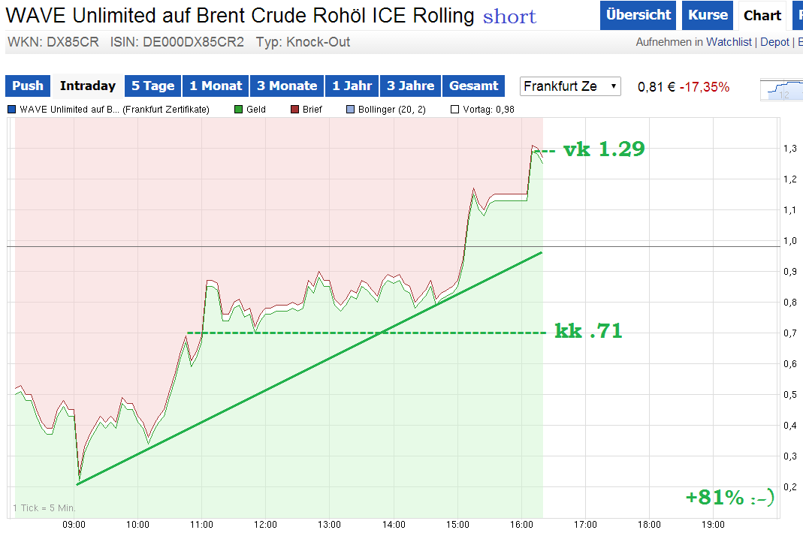The width and height of the screenshot is (803, 533).
Task: Open the Frankfurt Ze exchange dropdown
Action: tap(569, 86)
